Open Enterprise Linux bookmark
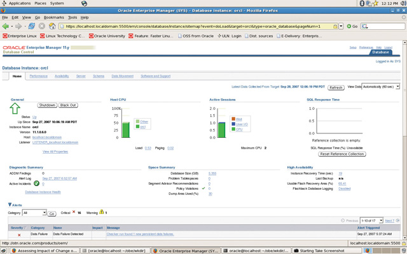The image size is (407, 254). (x=20, y=36)
